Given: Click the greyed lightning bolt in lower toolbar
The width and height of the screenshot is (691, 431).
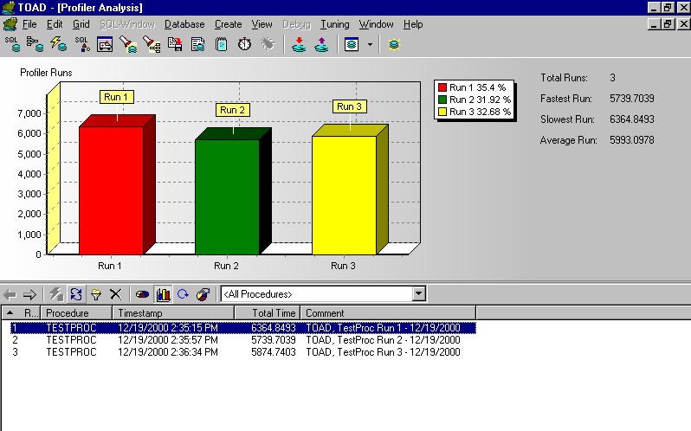Looking at the screenshot, I should pyautogui.click(x=56, y=294).
